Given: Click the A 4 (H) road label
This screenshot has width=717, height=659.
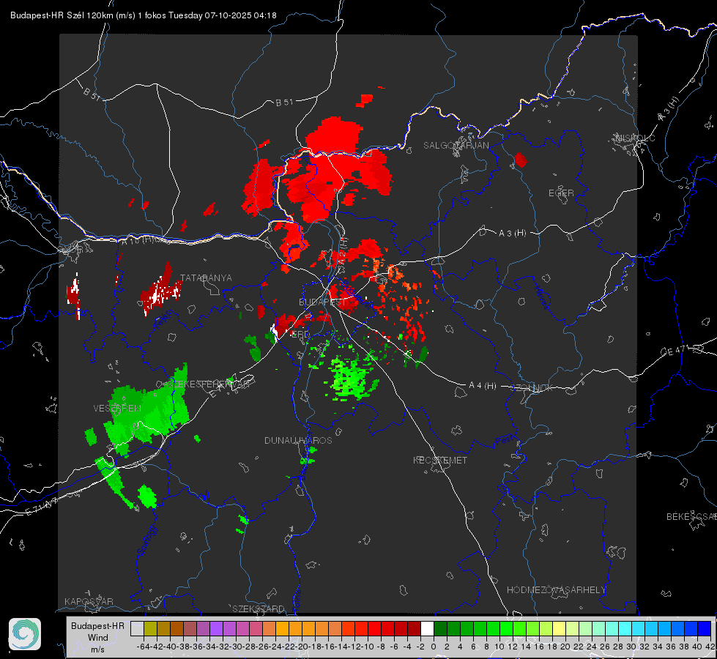Looking at the screenshot, I should click(x=483, y=386).
